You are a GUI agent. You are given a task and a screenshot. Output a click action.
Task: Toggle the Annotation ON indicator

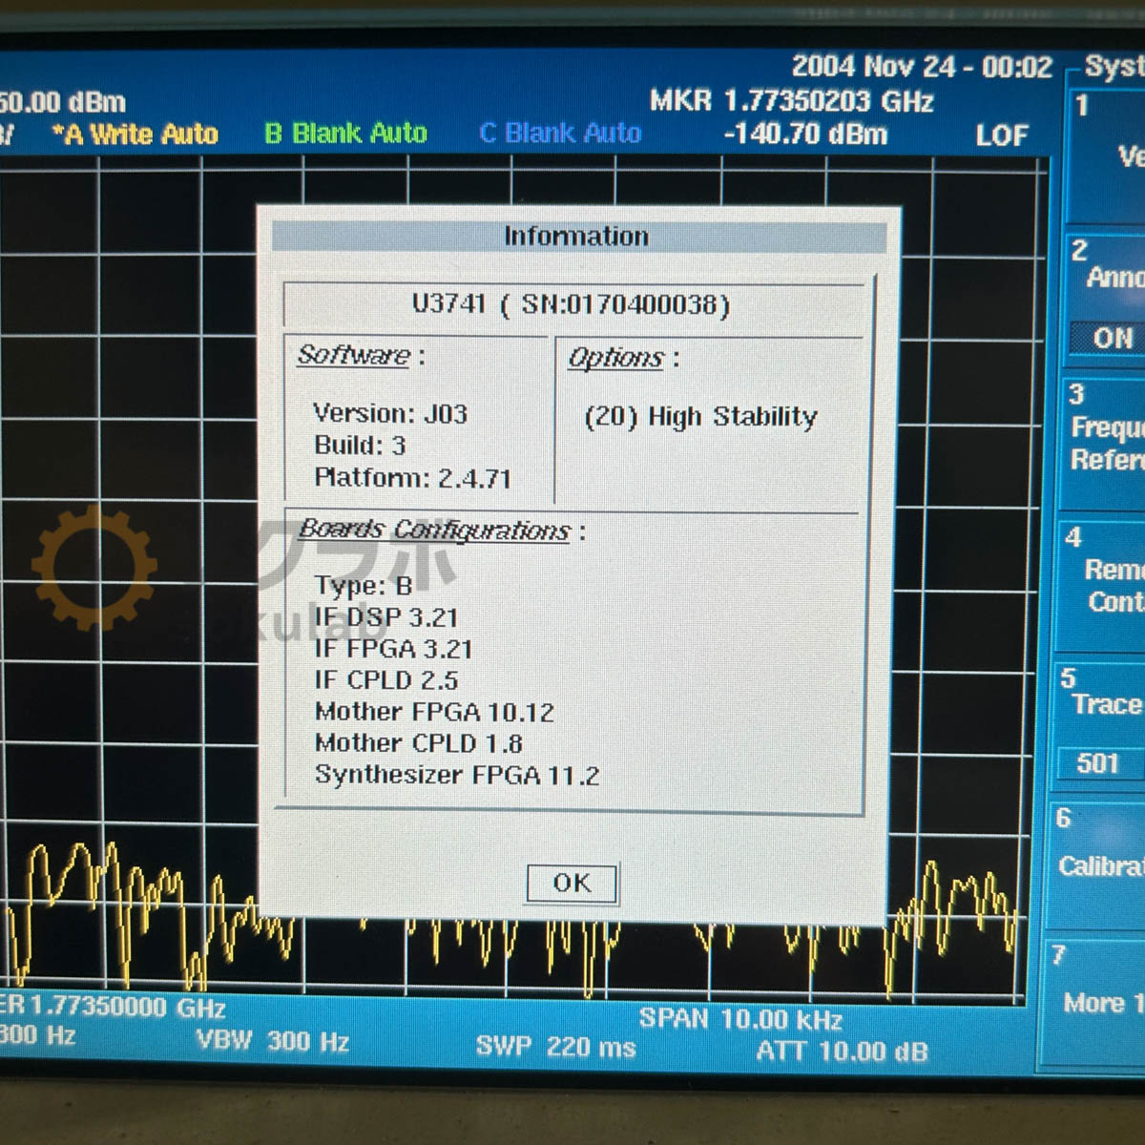(1112, 338)
